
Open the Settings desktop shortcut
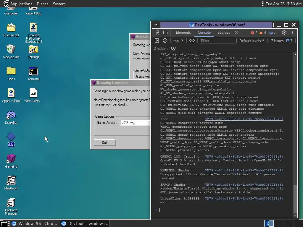(x=33, y=51)
